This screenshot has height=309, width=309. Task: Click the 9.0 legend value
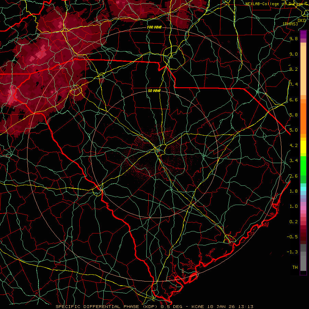[294, 54]
